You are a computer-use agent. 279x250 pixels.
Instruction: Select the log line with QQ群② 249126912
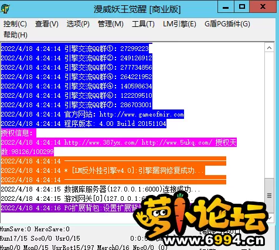77,58
